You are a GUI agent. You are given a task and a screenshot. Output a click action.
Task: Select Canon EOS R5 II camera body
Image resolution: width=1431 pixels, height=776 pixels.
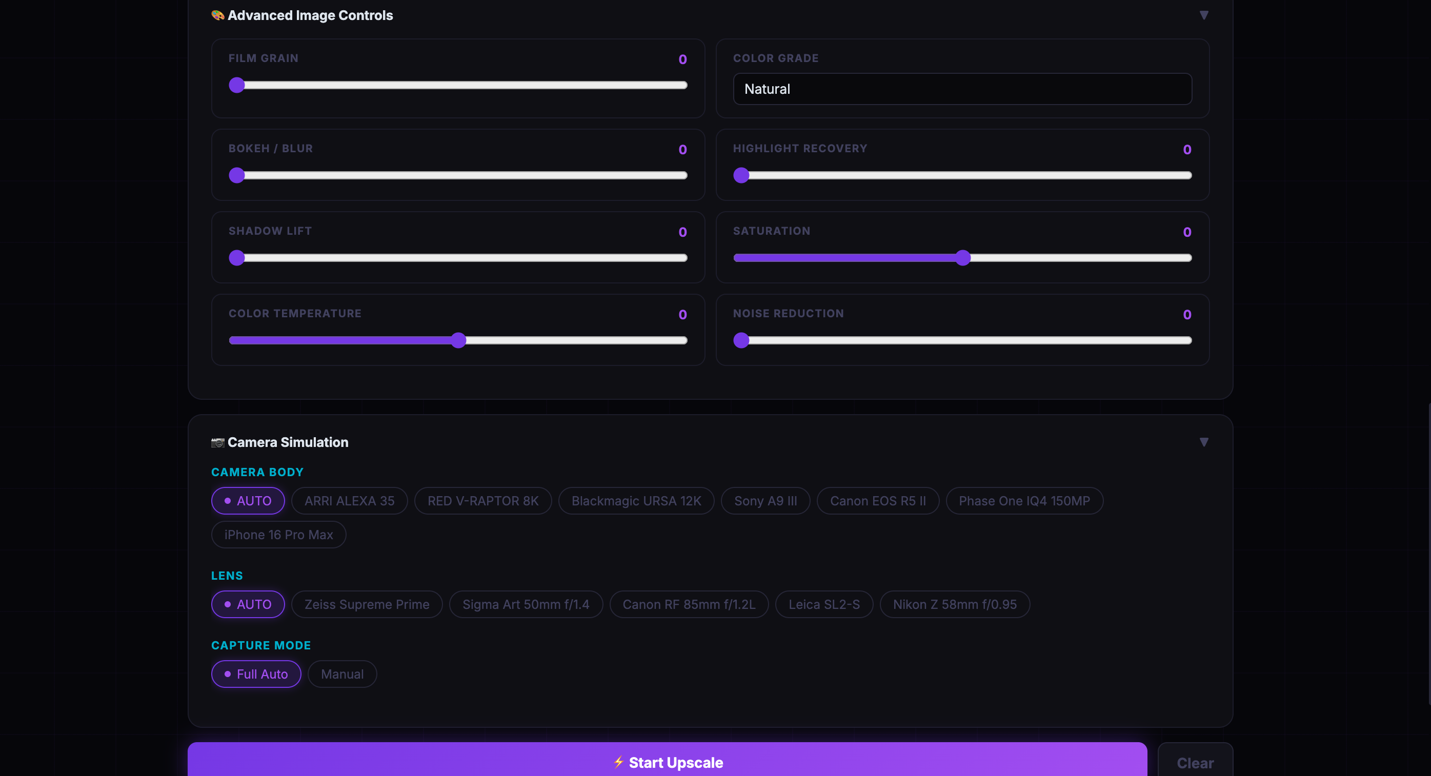[x=878, y=500]
